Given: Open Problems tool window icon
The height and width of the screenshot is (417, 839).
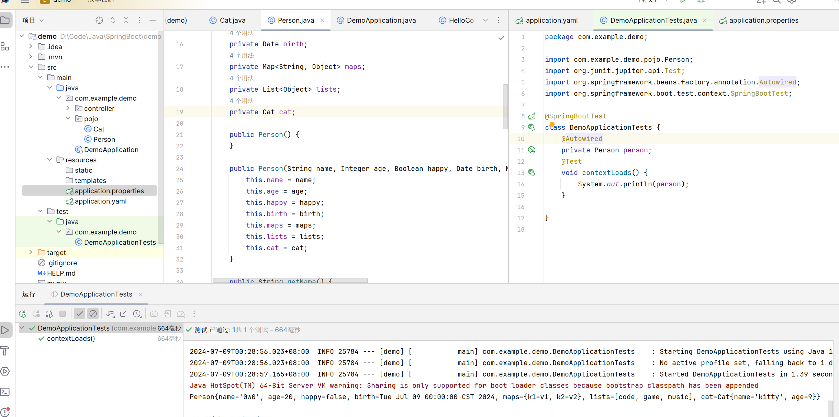Looking at the screenshot, I should [5, 412].
